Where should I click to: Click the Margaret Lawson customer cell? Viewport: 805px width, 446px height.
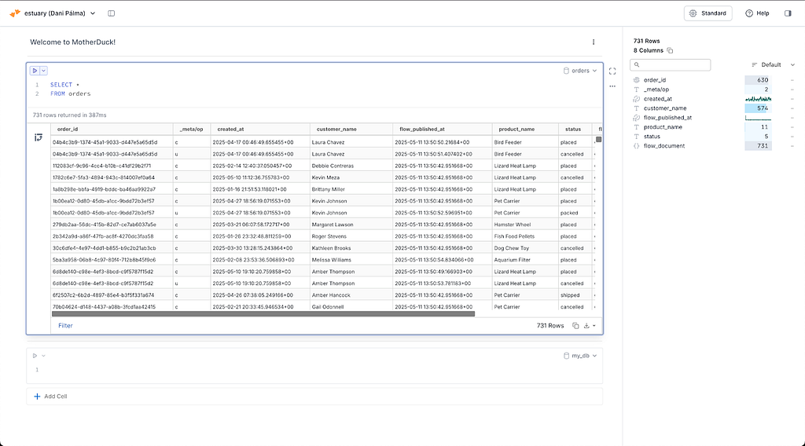(x=351, y=225)
